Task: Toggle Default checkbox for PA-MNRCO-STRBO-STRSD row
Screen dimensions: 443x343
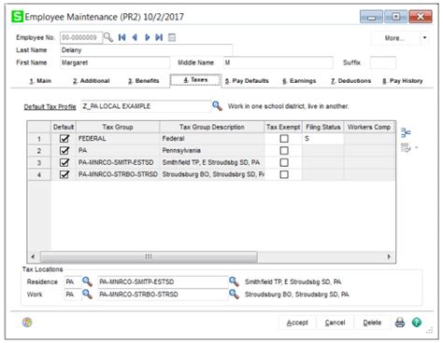Action: point(64,174)
